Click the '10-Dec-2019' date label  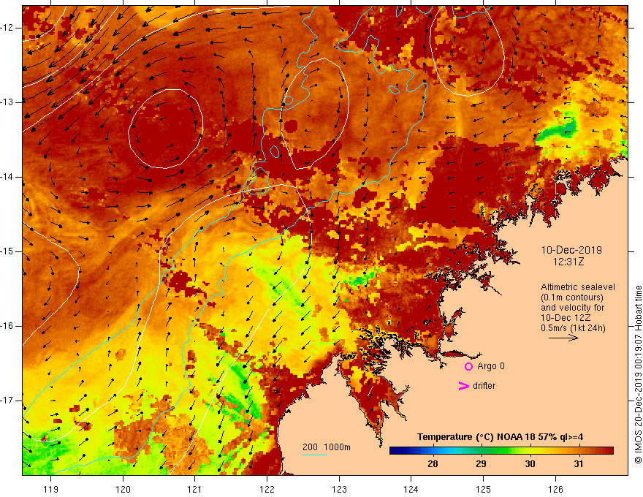(571, 250)
